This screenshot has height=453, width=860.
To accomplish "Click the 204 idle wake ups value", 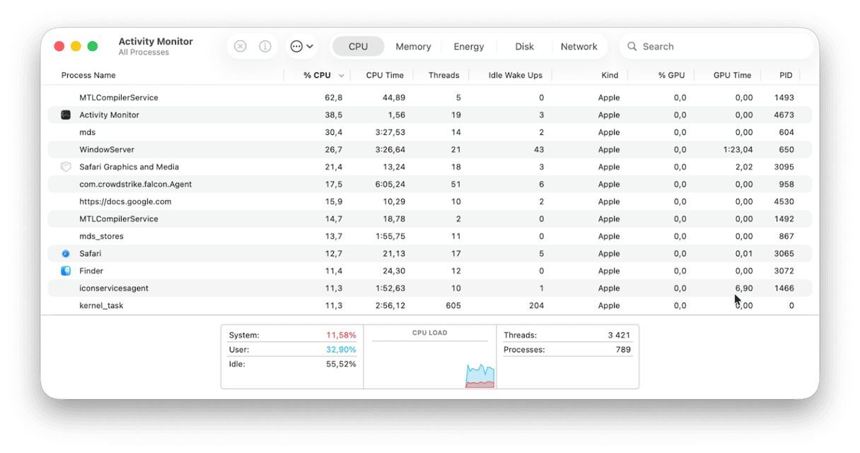I will [536, 306].
